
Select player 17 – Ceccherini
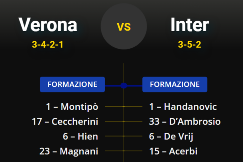(x=65, y=121)
